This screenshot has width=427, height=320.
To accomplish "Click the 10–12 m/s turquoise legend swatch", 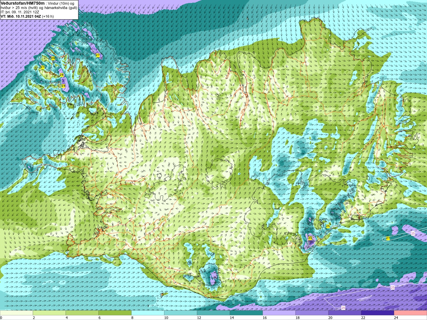I will coord(180,313).
